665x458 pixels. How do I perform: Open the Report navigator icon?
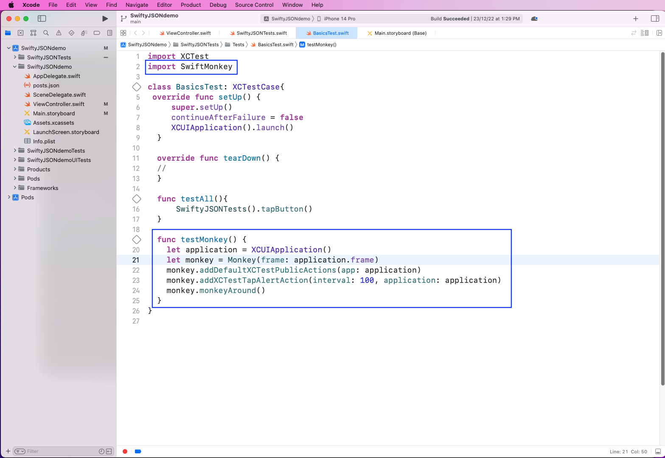(109, 33)
